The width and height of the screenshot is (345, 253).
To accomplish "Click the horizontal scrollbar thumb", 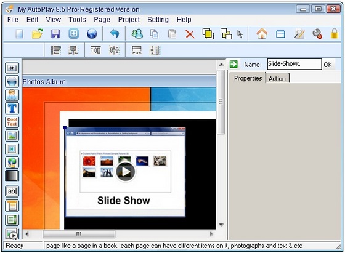I will (79, 235).
